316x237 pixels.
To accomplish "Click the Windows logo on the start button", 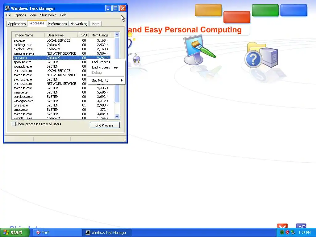I will click(x=6, y=232).
